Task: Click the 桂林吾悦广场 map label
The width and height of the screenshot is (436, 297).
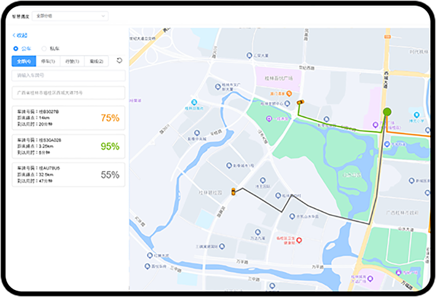Action: click(279, 78)
